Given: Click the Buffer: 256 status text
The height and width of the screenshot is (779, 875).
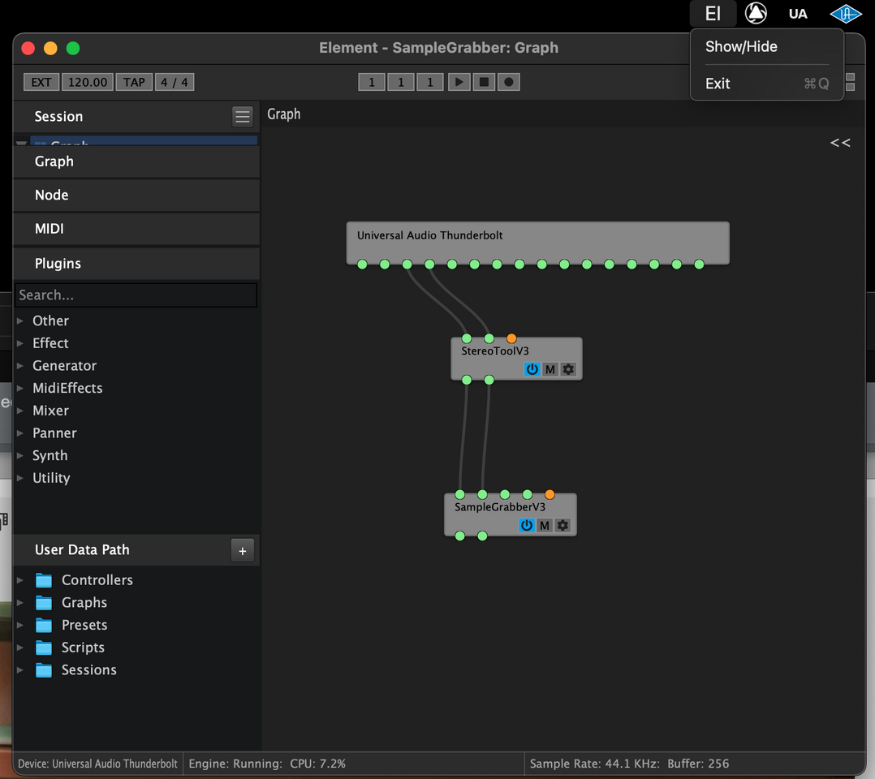Looking at the screenshot, I should (x=698, y=764).
